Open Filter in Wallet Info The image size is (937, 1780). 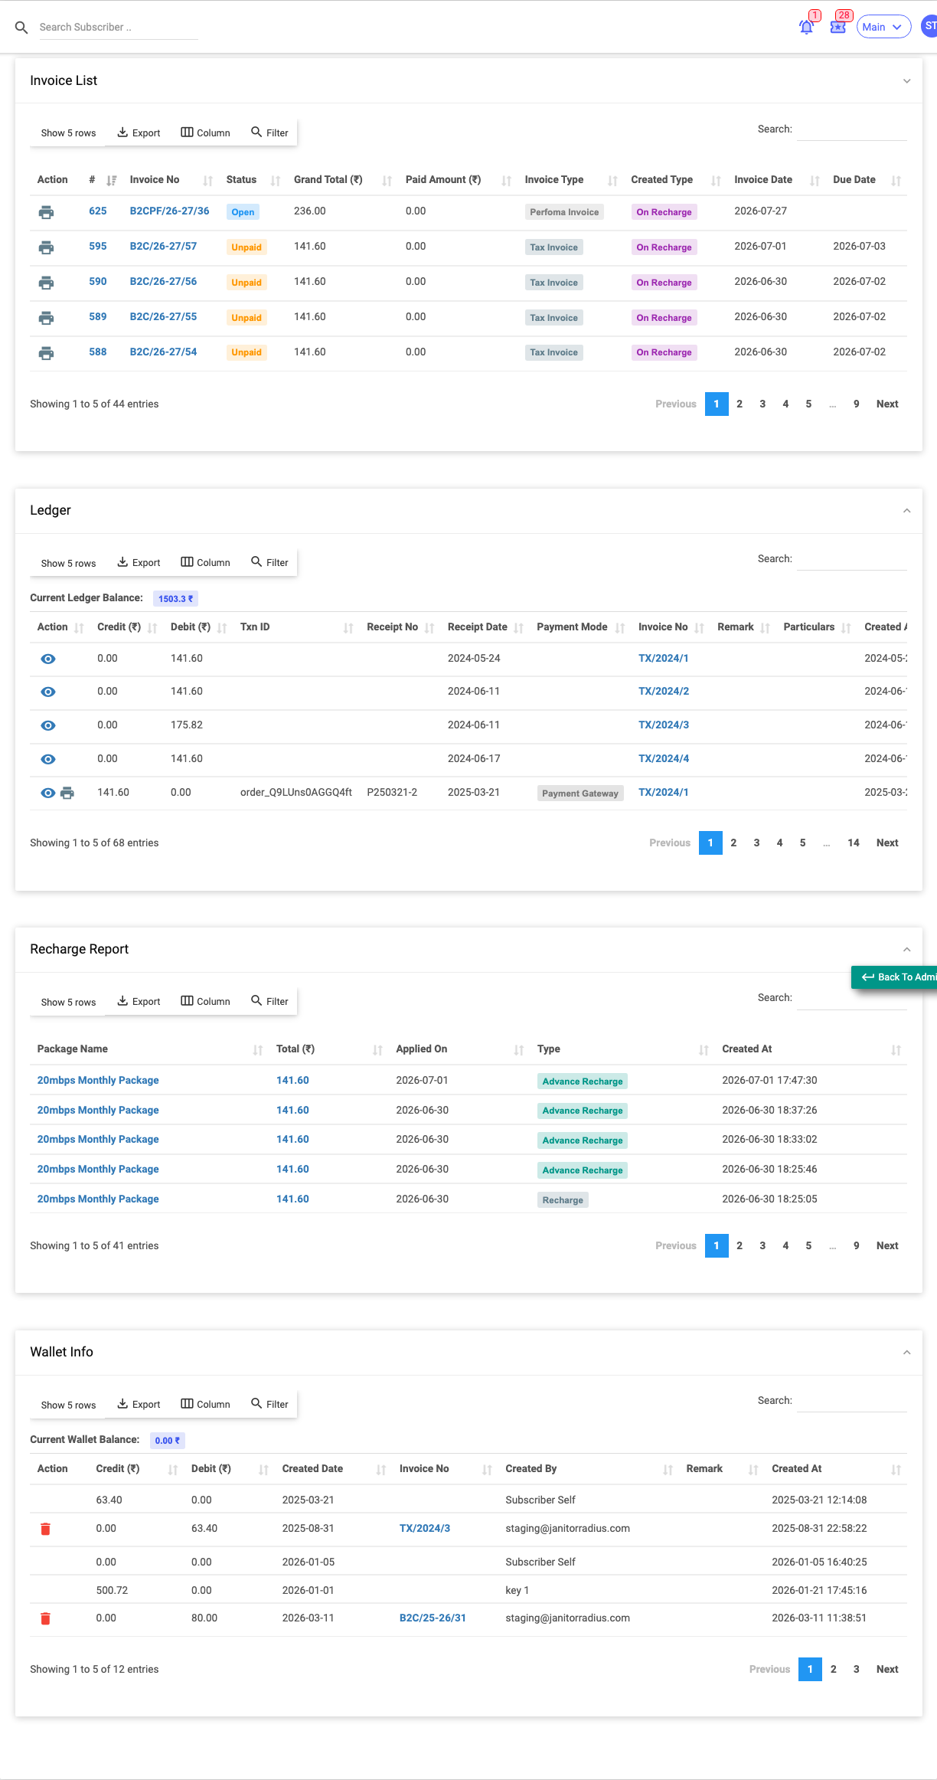[269, 1404]
